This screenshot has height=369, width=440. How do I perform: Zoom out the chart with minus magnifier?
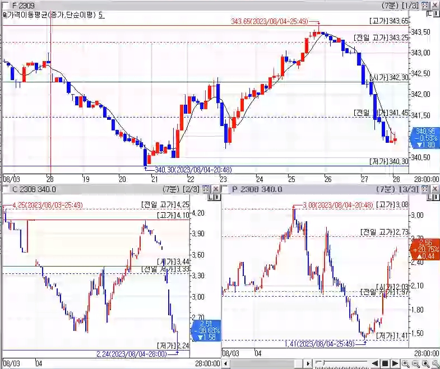(415, 363)
